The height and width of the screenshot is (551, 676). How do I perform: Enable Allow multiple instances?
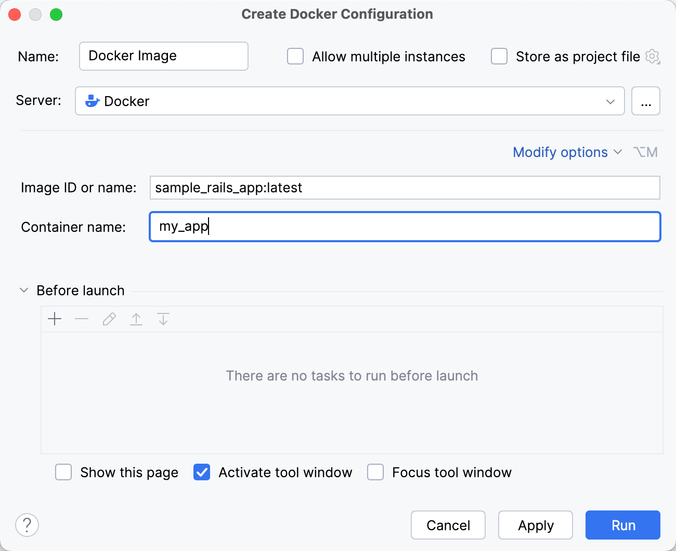point(295,56)
